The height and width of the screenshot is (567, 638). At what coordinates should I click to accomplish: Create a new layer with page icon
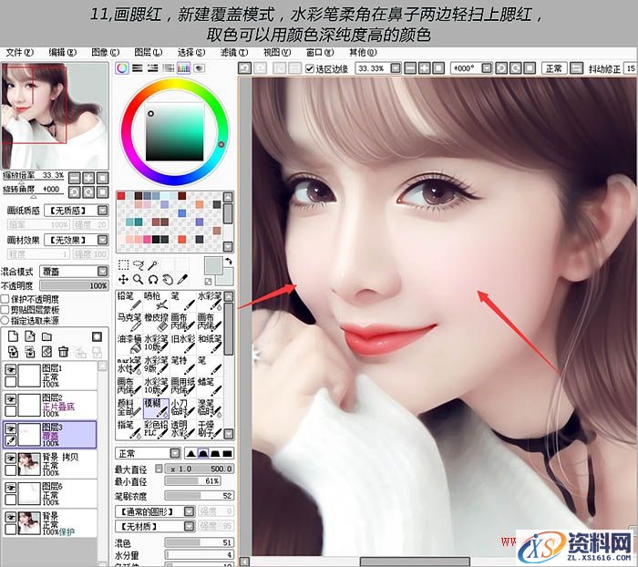13,336
